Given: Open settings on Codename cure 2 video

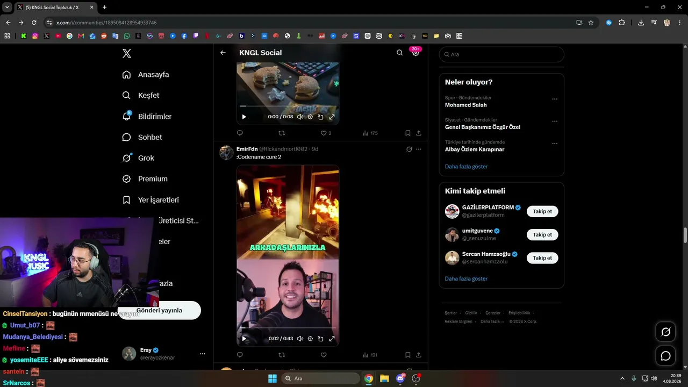Looking at the screenshot, I should click(x=310, y=339).
